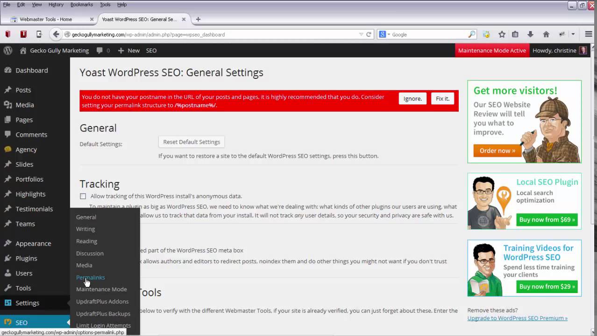This screenshot has width=597, height=336.
Task: Open the View menu
Action: pos(37,5)
